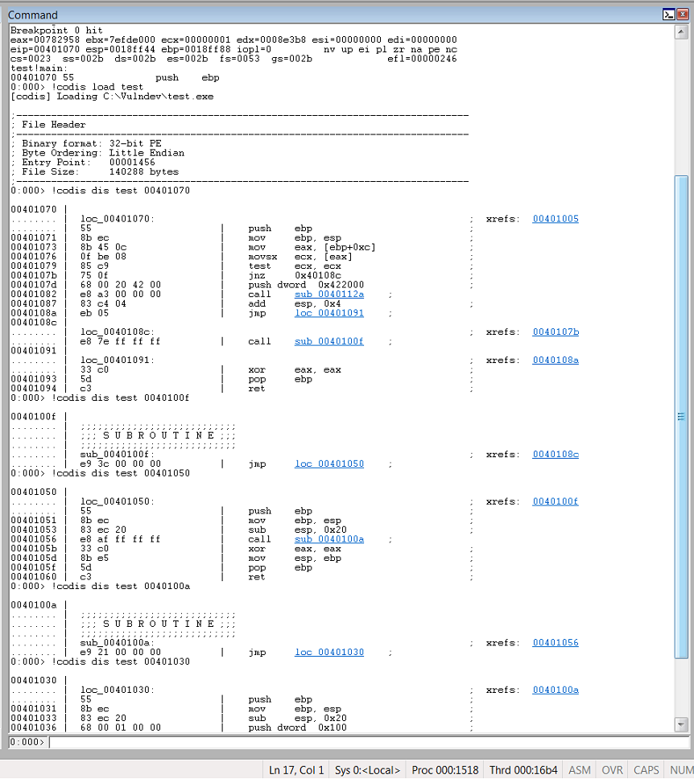Click the scroll down arrow of the Command window
This screenshot has width=694, height=779.
pos(681,725)
